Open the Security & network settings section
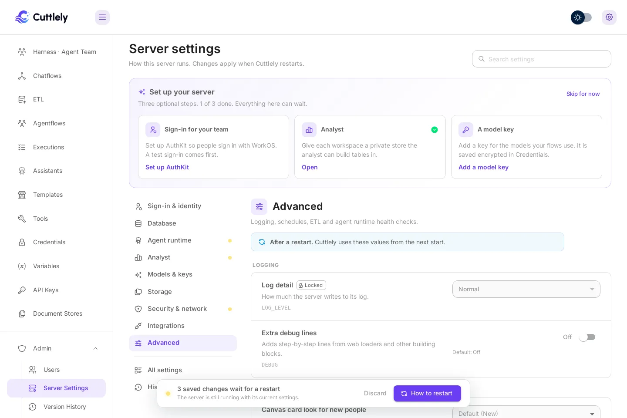 pos(183,309)
